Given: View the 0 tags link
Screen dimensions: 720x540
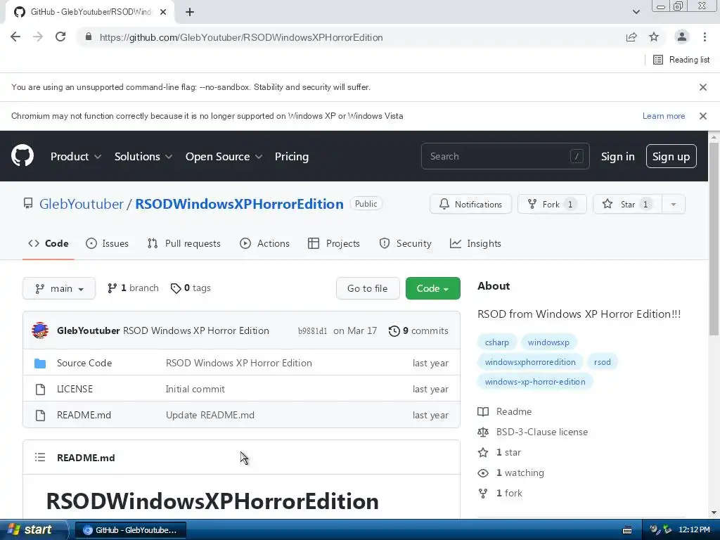Looking at the screenshot, I should (191, 288).
